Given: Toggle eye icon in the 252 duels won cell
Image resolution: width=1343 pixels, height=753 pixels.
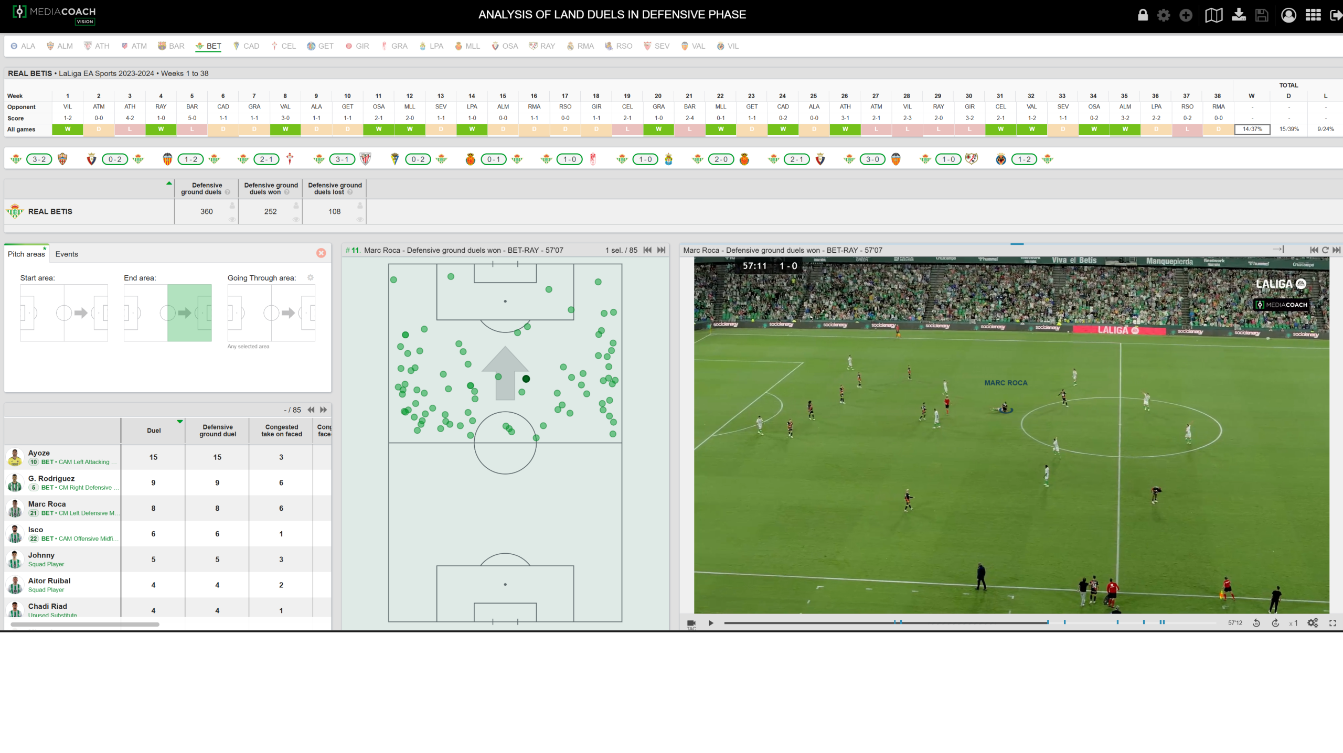Looking at the screenshot, I should point(296,220).
